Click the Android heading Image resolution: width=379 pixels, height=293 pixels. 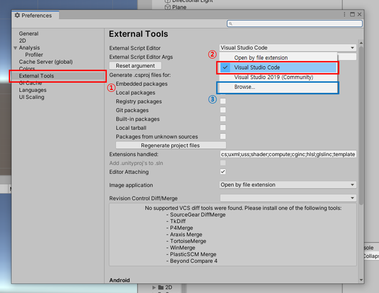pyautogui.click(x=119, y=280)
